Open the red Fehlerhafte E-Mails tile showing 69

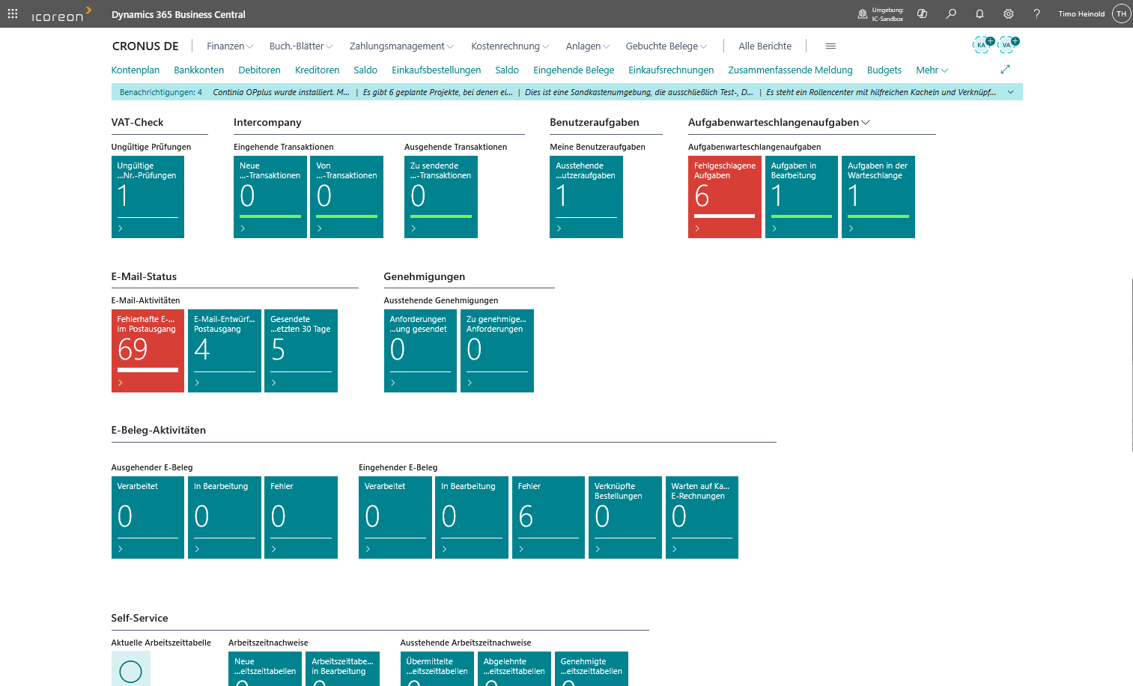pyautogui.click(x=148, y=350)
